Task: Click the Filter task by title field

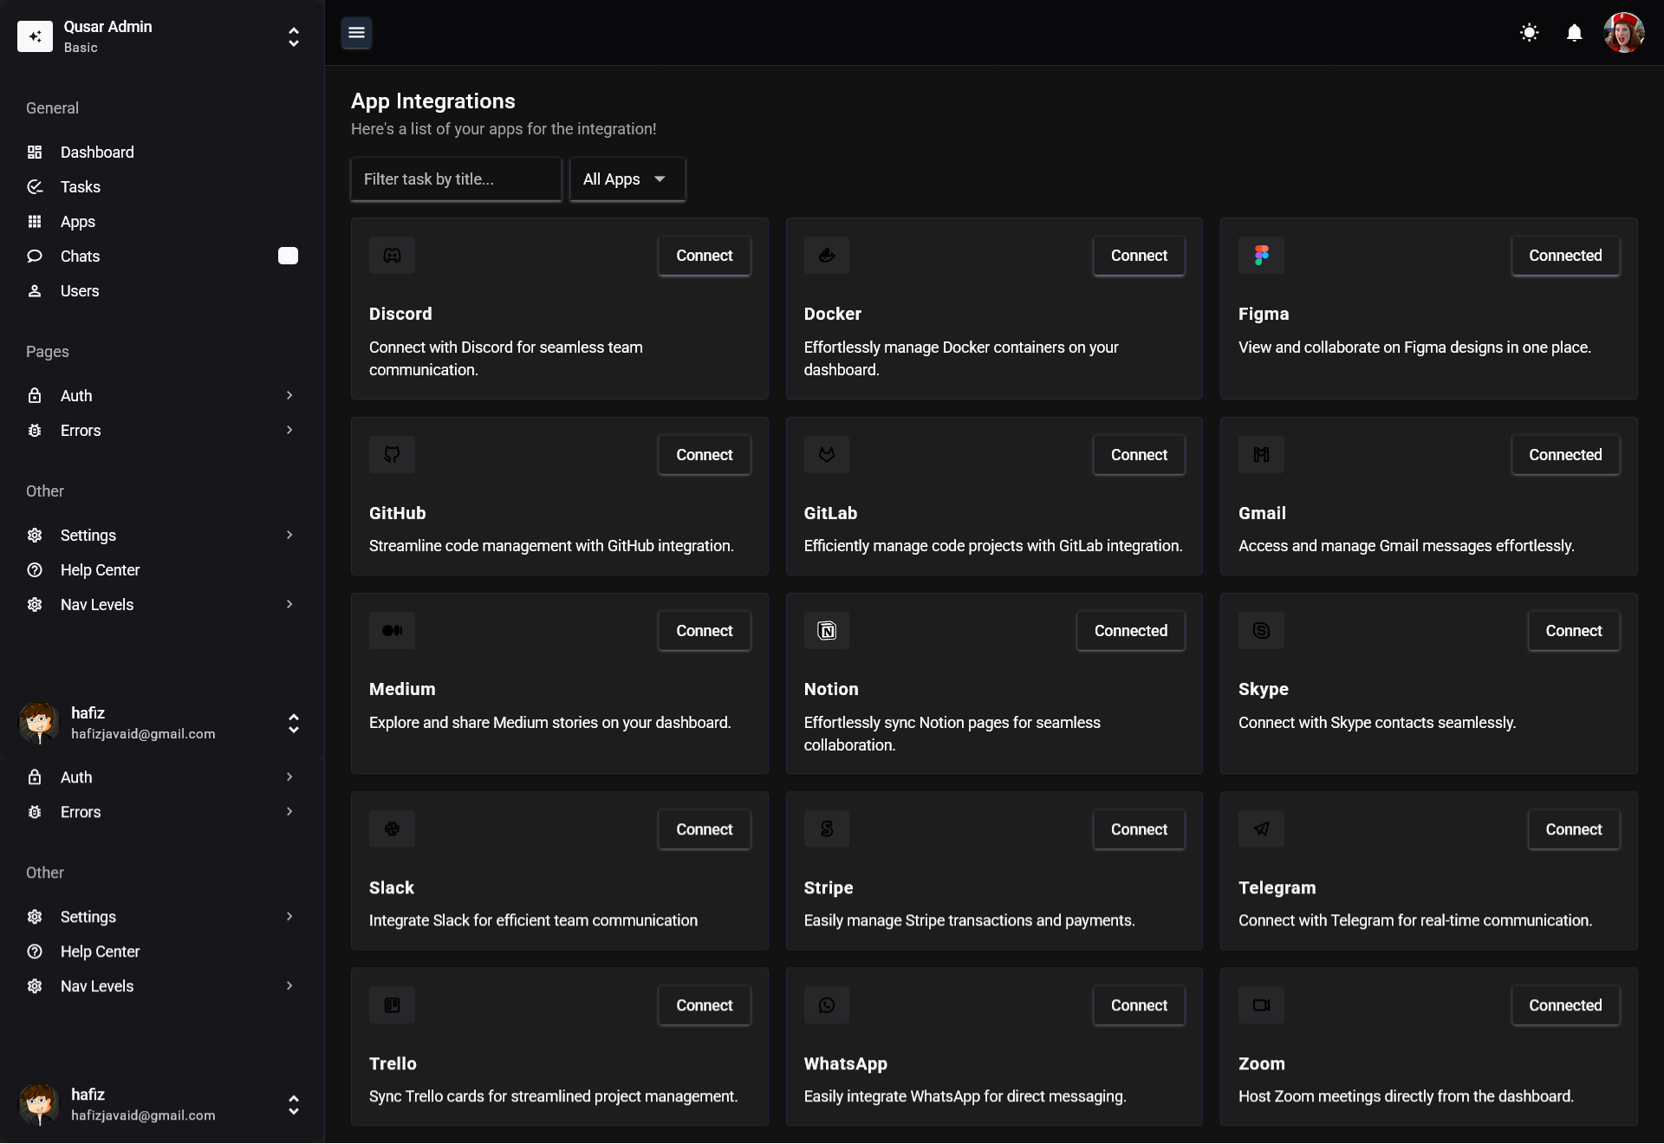Action: tap(456, 179)
